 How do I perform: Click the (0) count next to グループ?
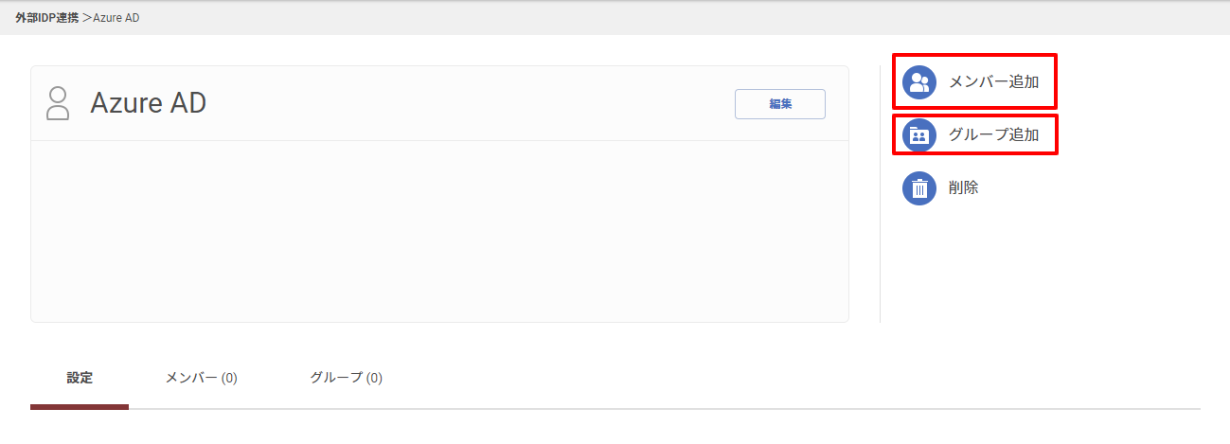coord(374,378)
